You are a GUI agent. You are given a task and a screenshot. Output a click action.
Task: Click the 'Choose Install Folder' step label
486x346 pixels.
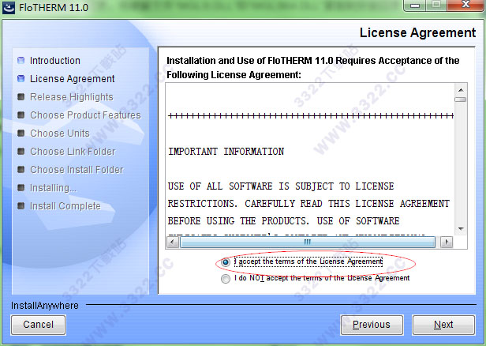(x=77, y=170)
